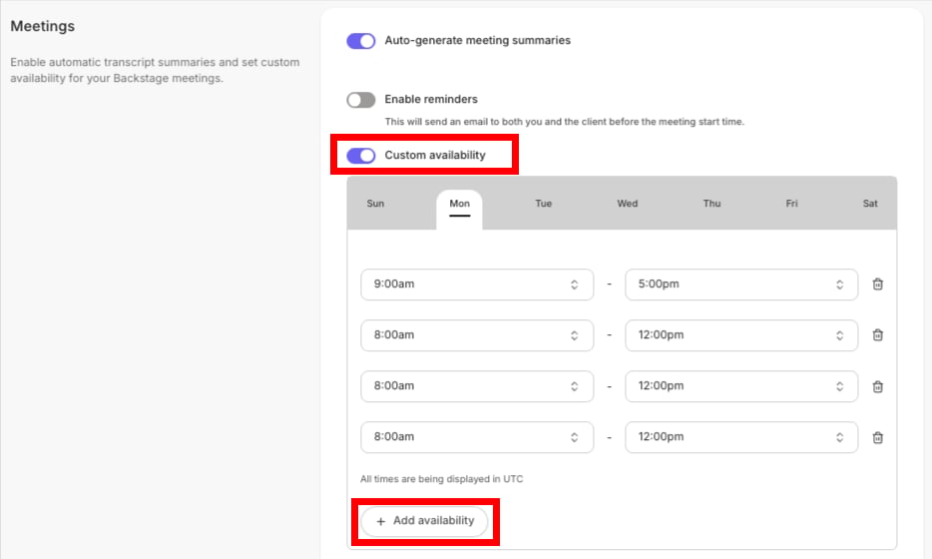Choose the Fri tab

(791, 204)
